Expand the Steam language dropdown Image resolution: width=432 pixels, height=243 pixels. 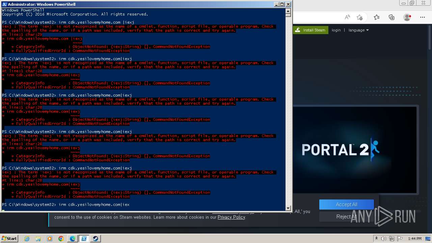pos(358,30)
